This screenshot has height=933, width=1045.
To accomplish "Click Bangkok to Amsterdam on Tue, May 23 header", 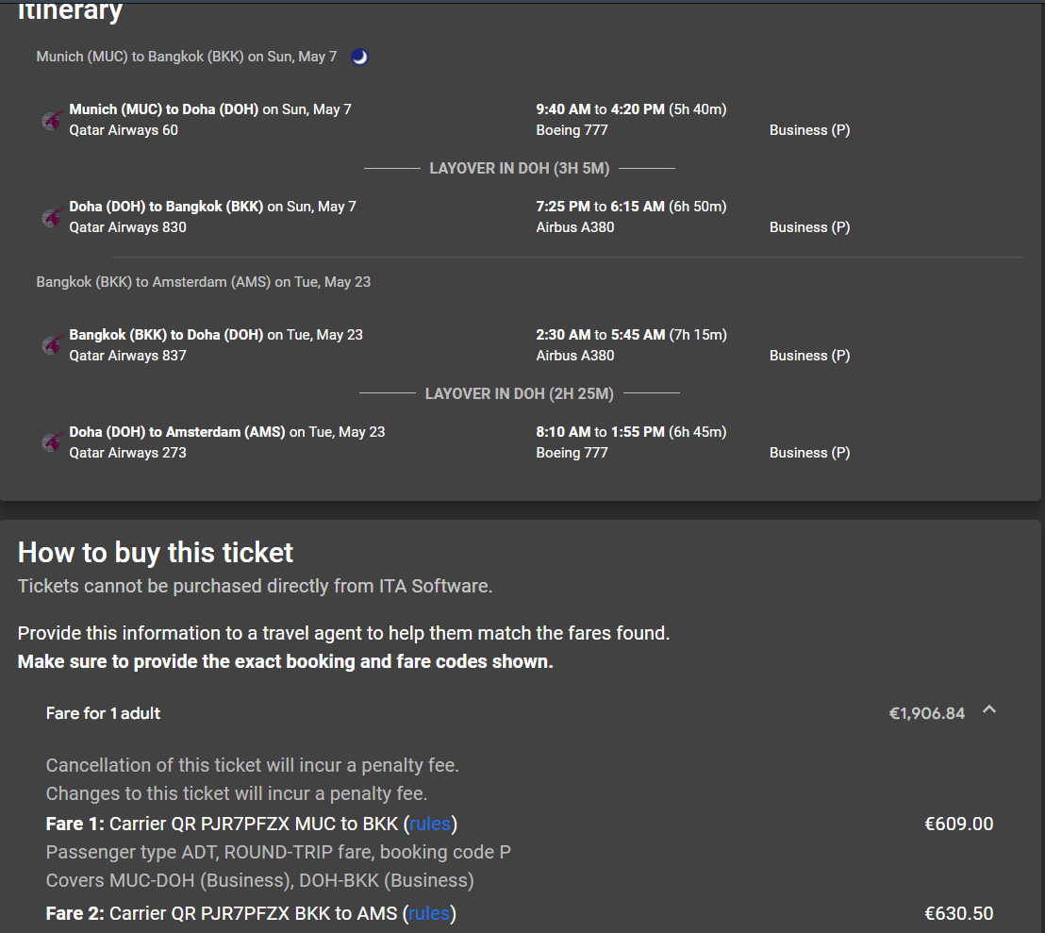I will (x=204, y=282).
